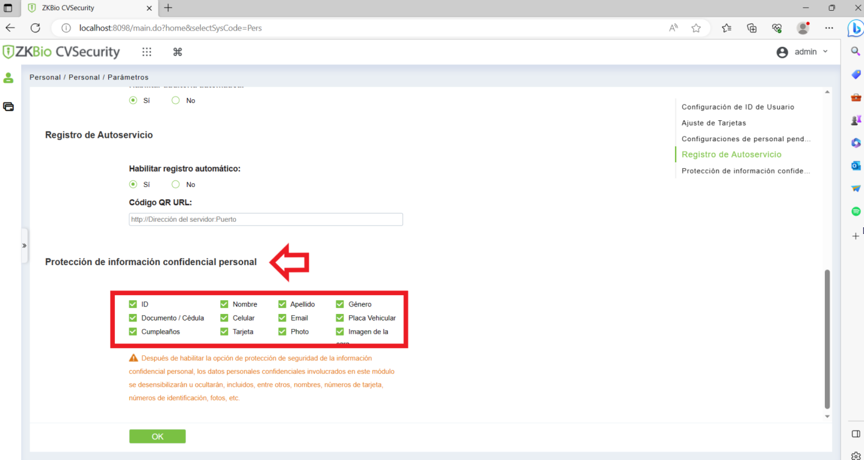Screen dimensions: 864x460
Task: Click the admin user avatar icon
Action: pos(782,52)
